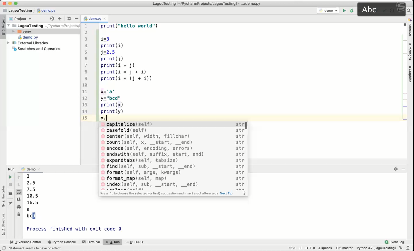Viewport: 414px width, 251px height.
Task: Click locate-in-project crosshair icon in Project panel
Action: [52, 19]
